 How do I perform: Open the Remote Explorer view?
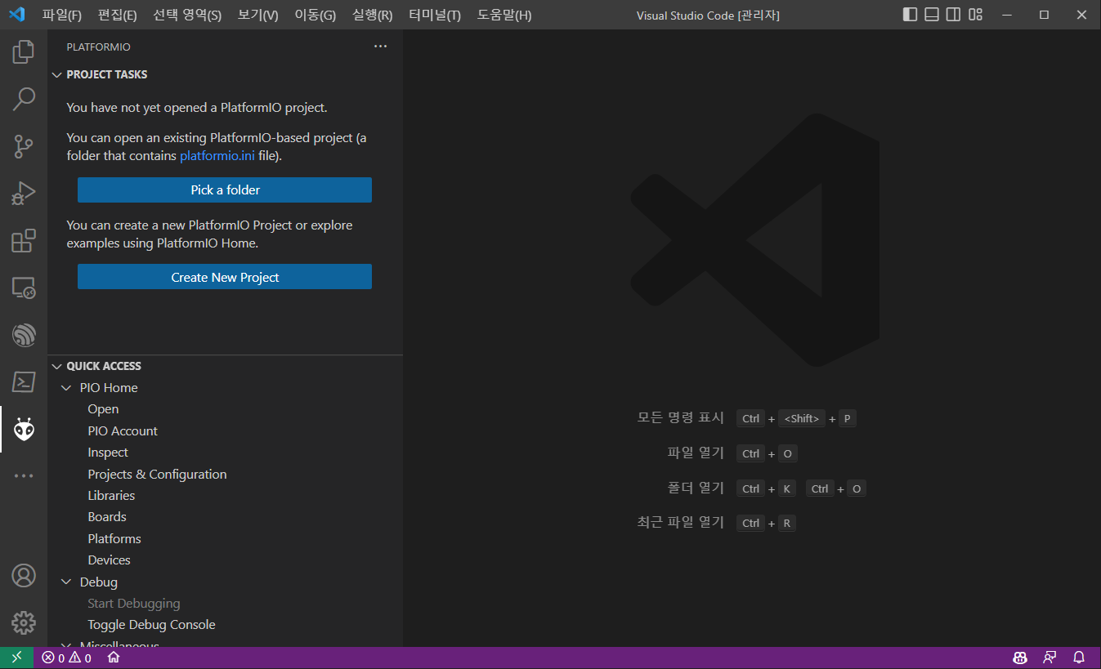tap(24, 288)
